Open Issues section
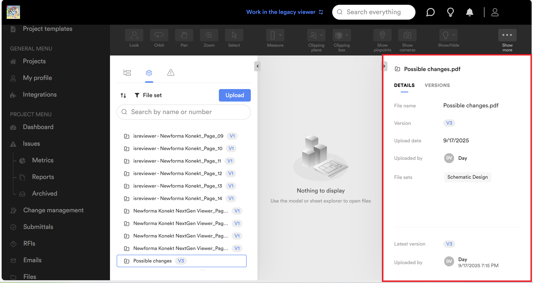This screenshot has width=533, height=283. click(x=31, y=144)
